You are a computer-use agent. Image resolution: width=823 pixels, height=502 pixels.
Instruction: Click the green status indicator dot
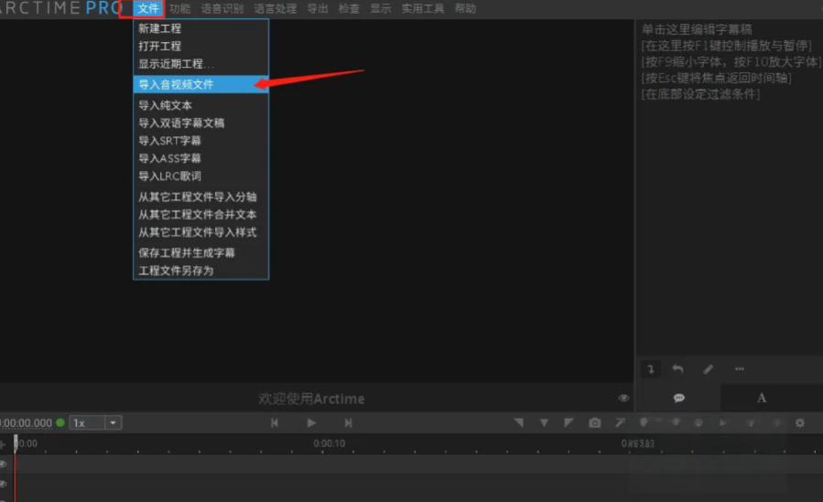(60, 422)
